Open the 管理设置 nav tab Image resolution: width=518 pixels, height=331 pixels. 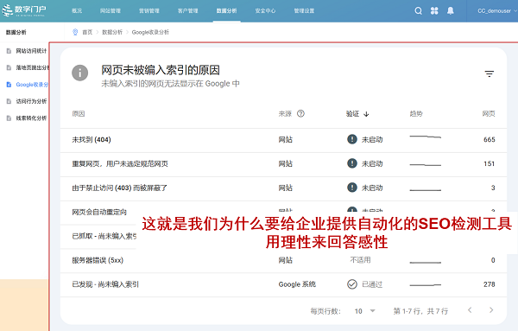click(304, 11)
